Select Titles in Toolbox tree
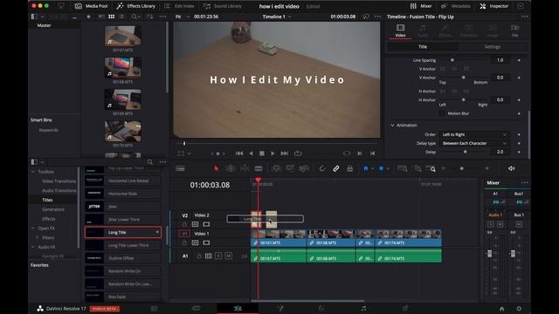559x314 pixels. (x=47, y=200)
